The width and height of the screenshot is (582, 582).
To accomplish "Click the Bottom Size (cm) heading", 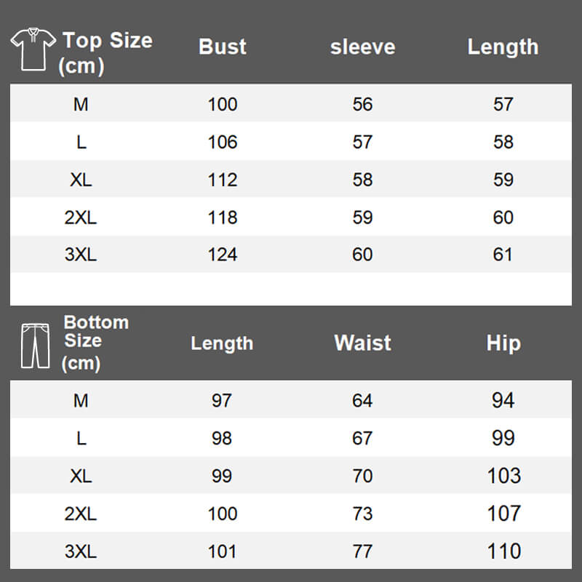I will tap(95, 342).
